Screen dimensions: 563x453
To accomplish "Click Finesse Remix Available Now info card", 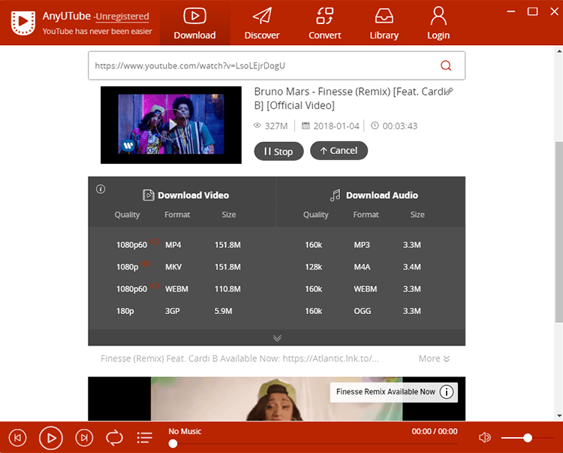I will tap(393, 392).
